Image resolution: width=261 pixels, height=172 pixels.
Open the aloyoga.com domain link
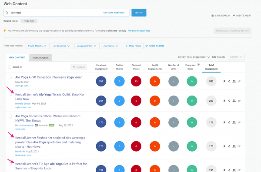click(x=22, y=86)
